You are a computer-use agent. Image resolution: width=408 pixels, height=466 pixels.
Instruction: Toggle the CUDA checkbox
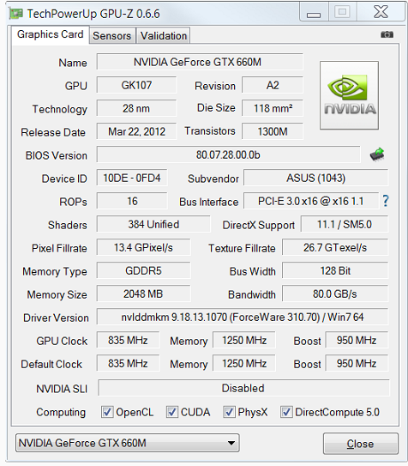pyautogui.click(x=171, y=412)
